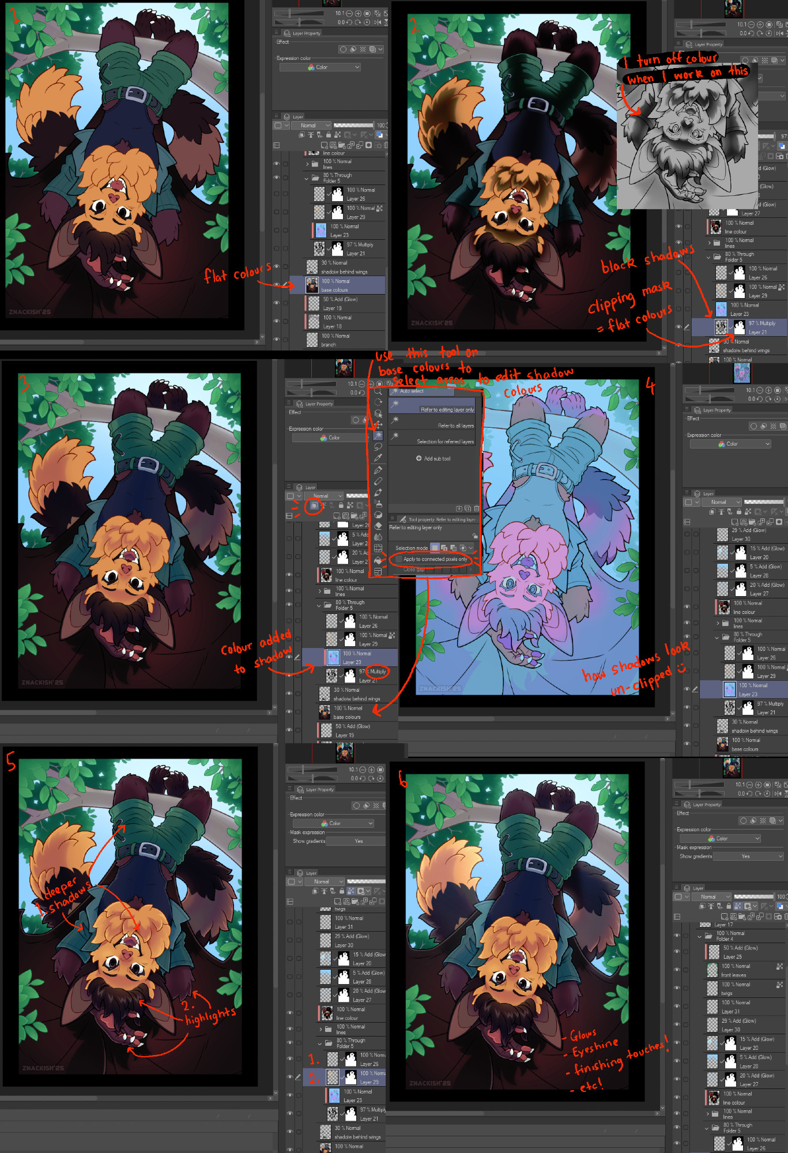788x1153 pixels.
Task: Hide the 'branch' layer using its eye
Action: click(x=276, y=340)
